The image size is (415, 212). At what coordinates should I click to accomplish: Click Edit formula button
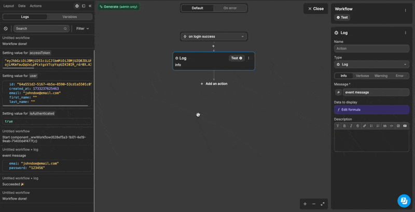click(x=371, y=110)
